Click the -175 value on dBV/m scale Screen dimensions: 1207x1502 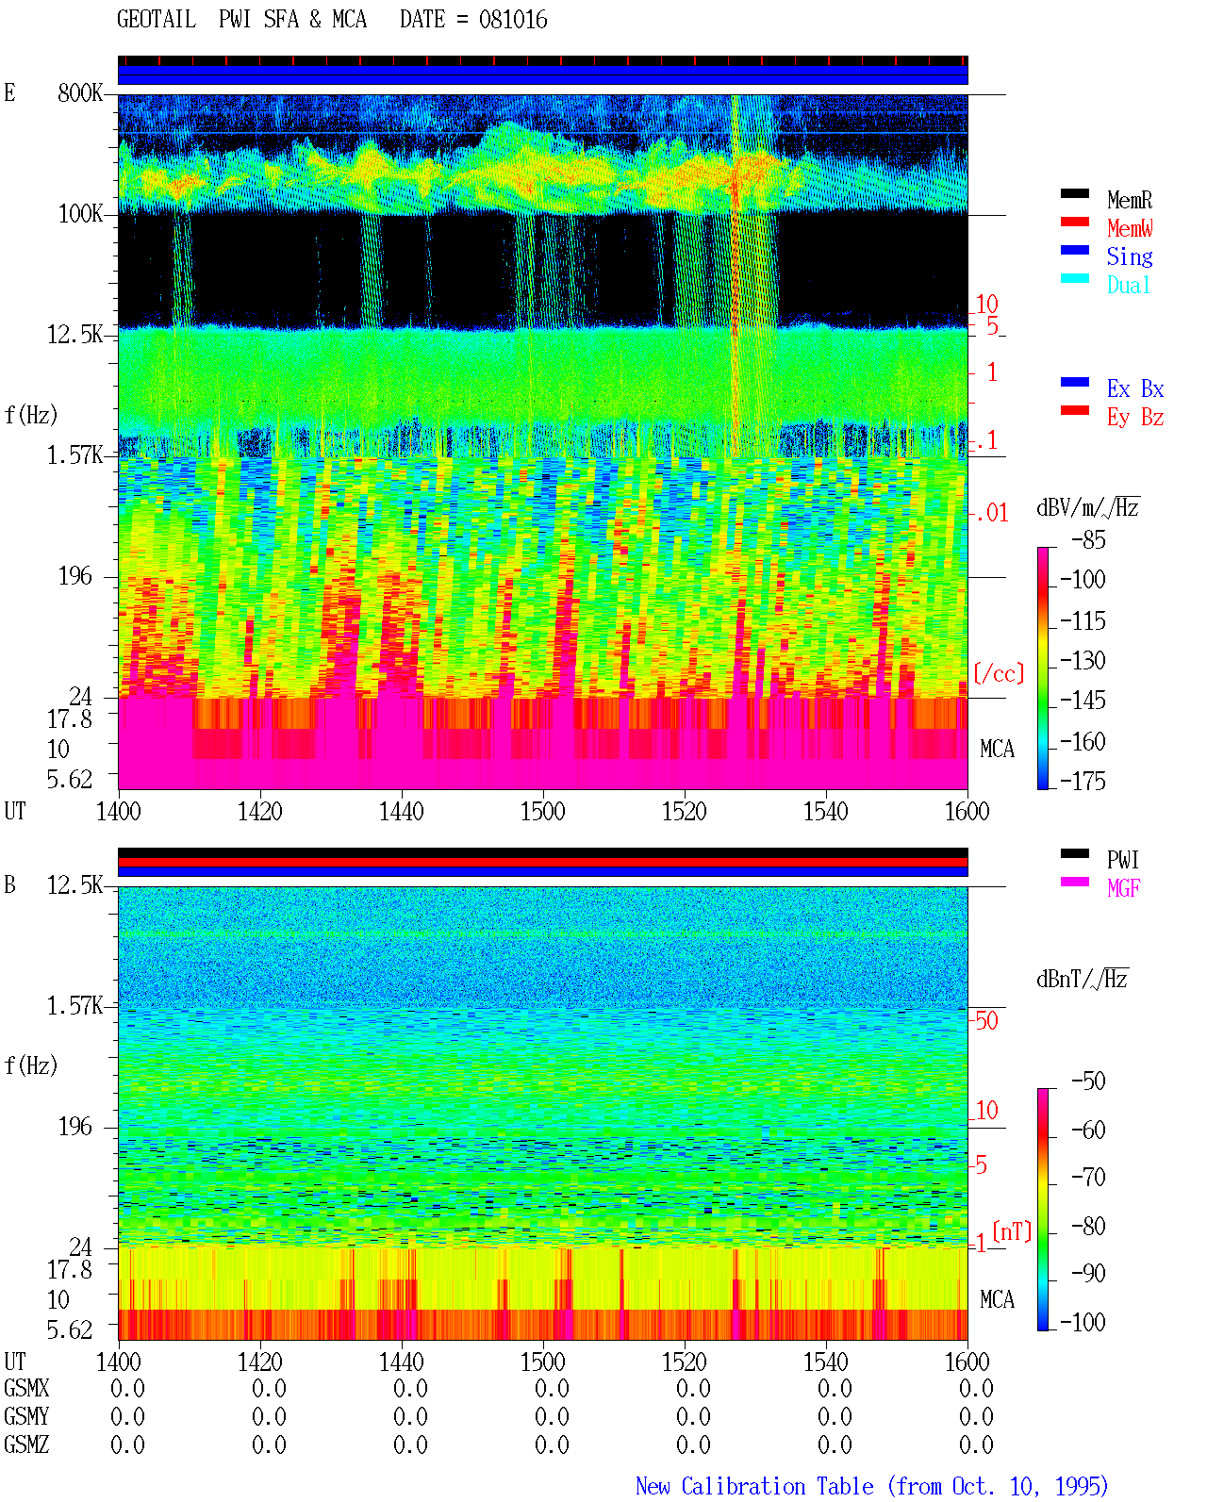[1083, 781]
